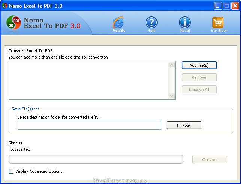Open the About info icon

coord(185,22)
